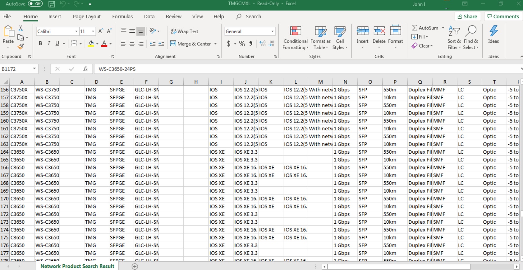Switch to the Page Layout tab
Image resolution: width=523 pixels, height=270 pixels.
click(x=87, y=16)
